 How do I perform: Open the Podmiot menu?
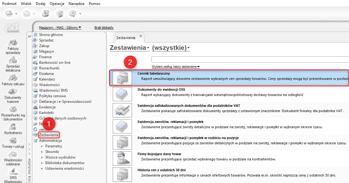[x=9, y=3]
